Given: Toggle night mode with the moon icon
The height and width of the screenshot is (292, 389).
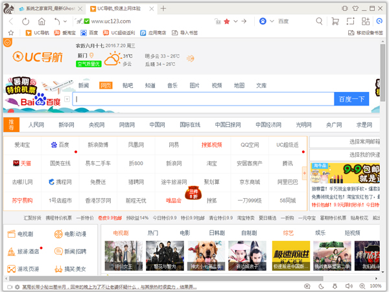Looking at the screenshot, I should tap(322, 286).
